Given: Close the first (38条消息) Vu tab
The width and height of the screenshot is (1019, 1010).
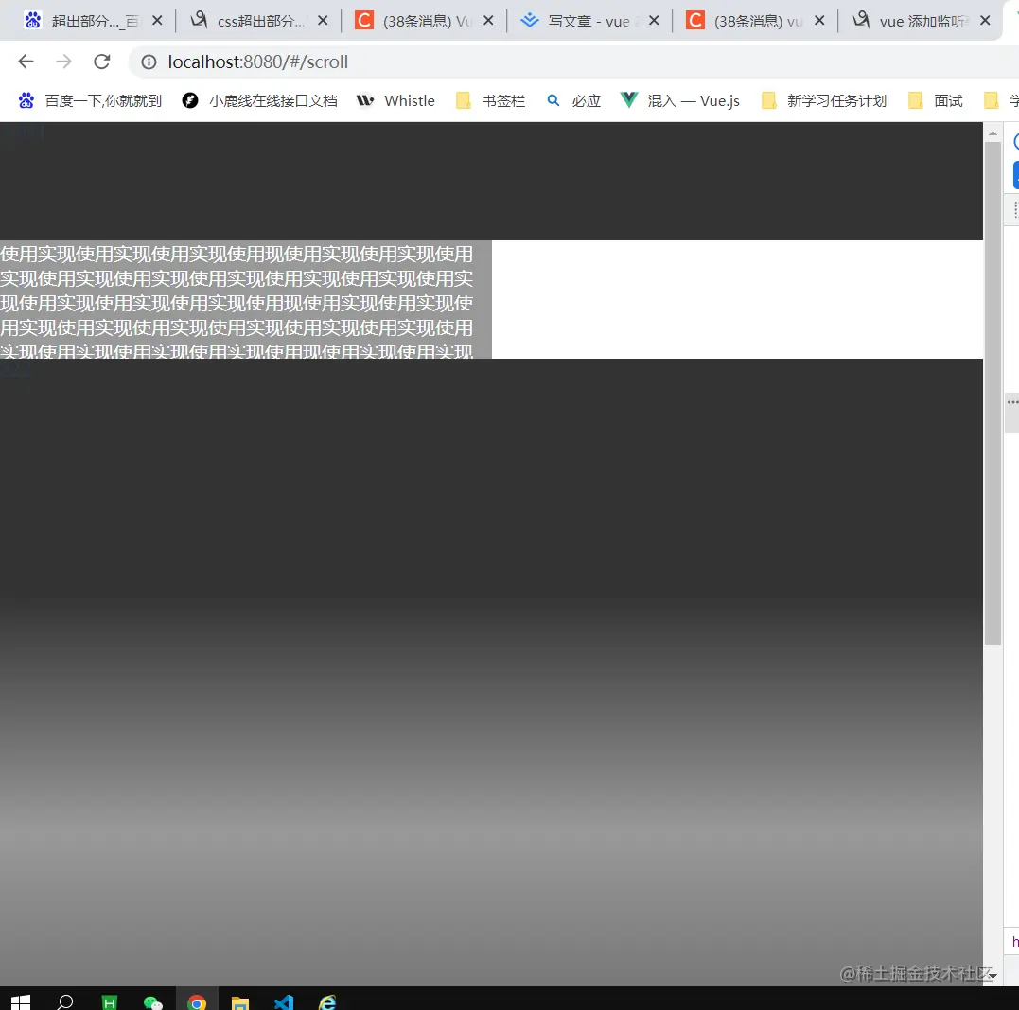Looking at the screenshot, I should pos(489,21).
